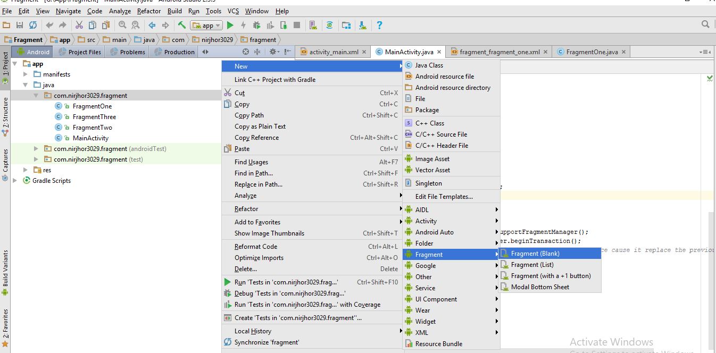Click the Redo arrow icon

(x=63, y=25)
